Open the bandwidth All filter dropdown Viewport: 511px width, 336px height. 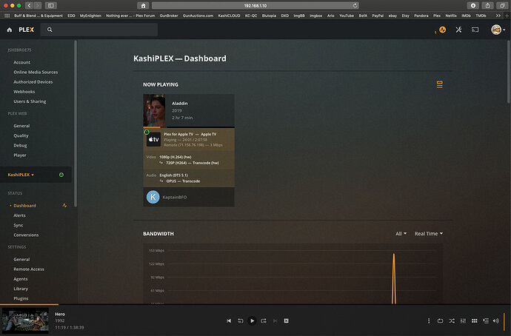click(401, 234)
